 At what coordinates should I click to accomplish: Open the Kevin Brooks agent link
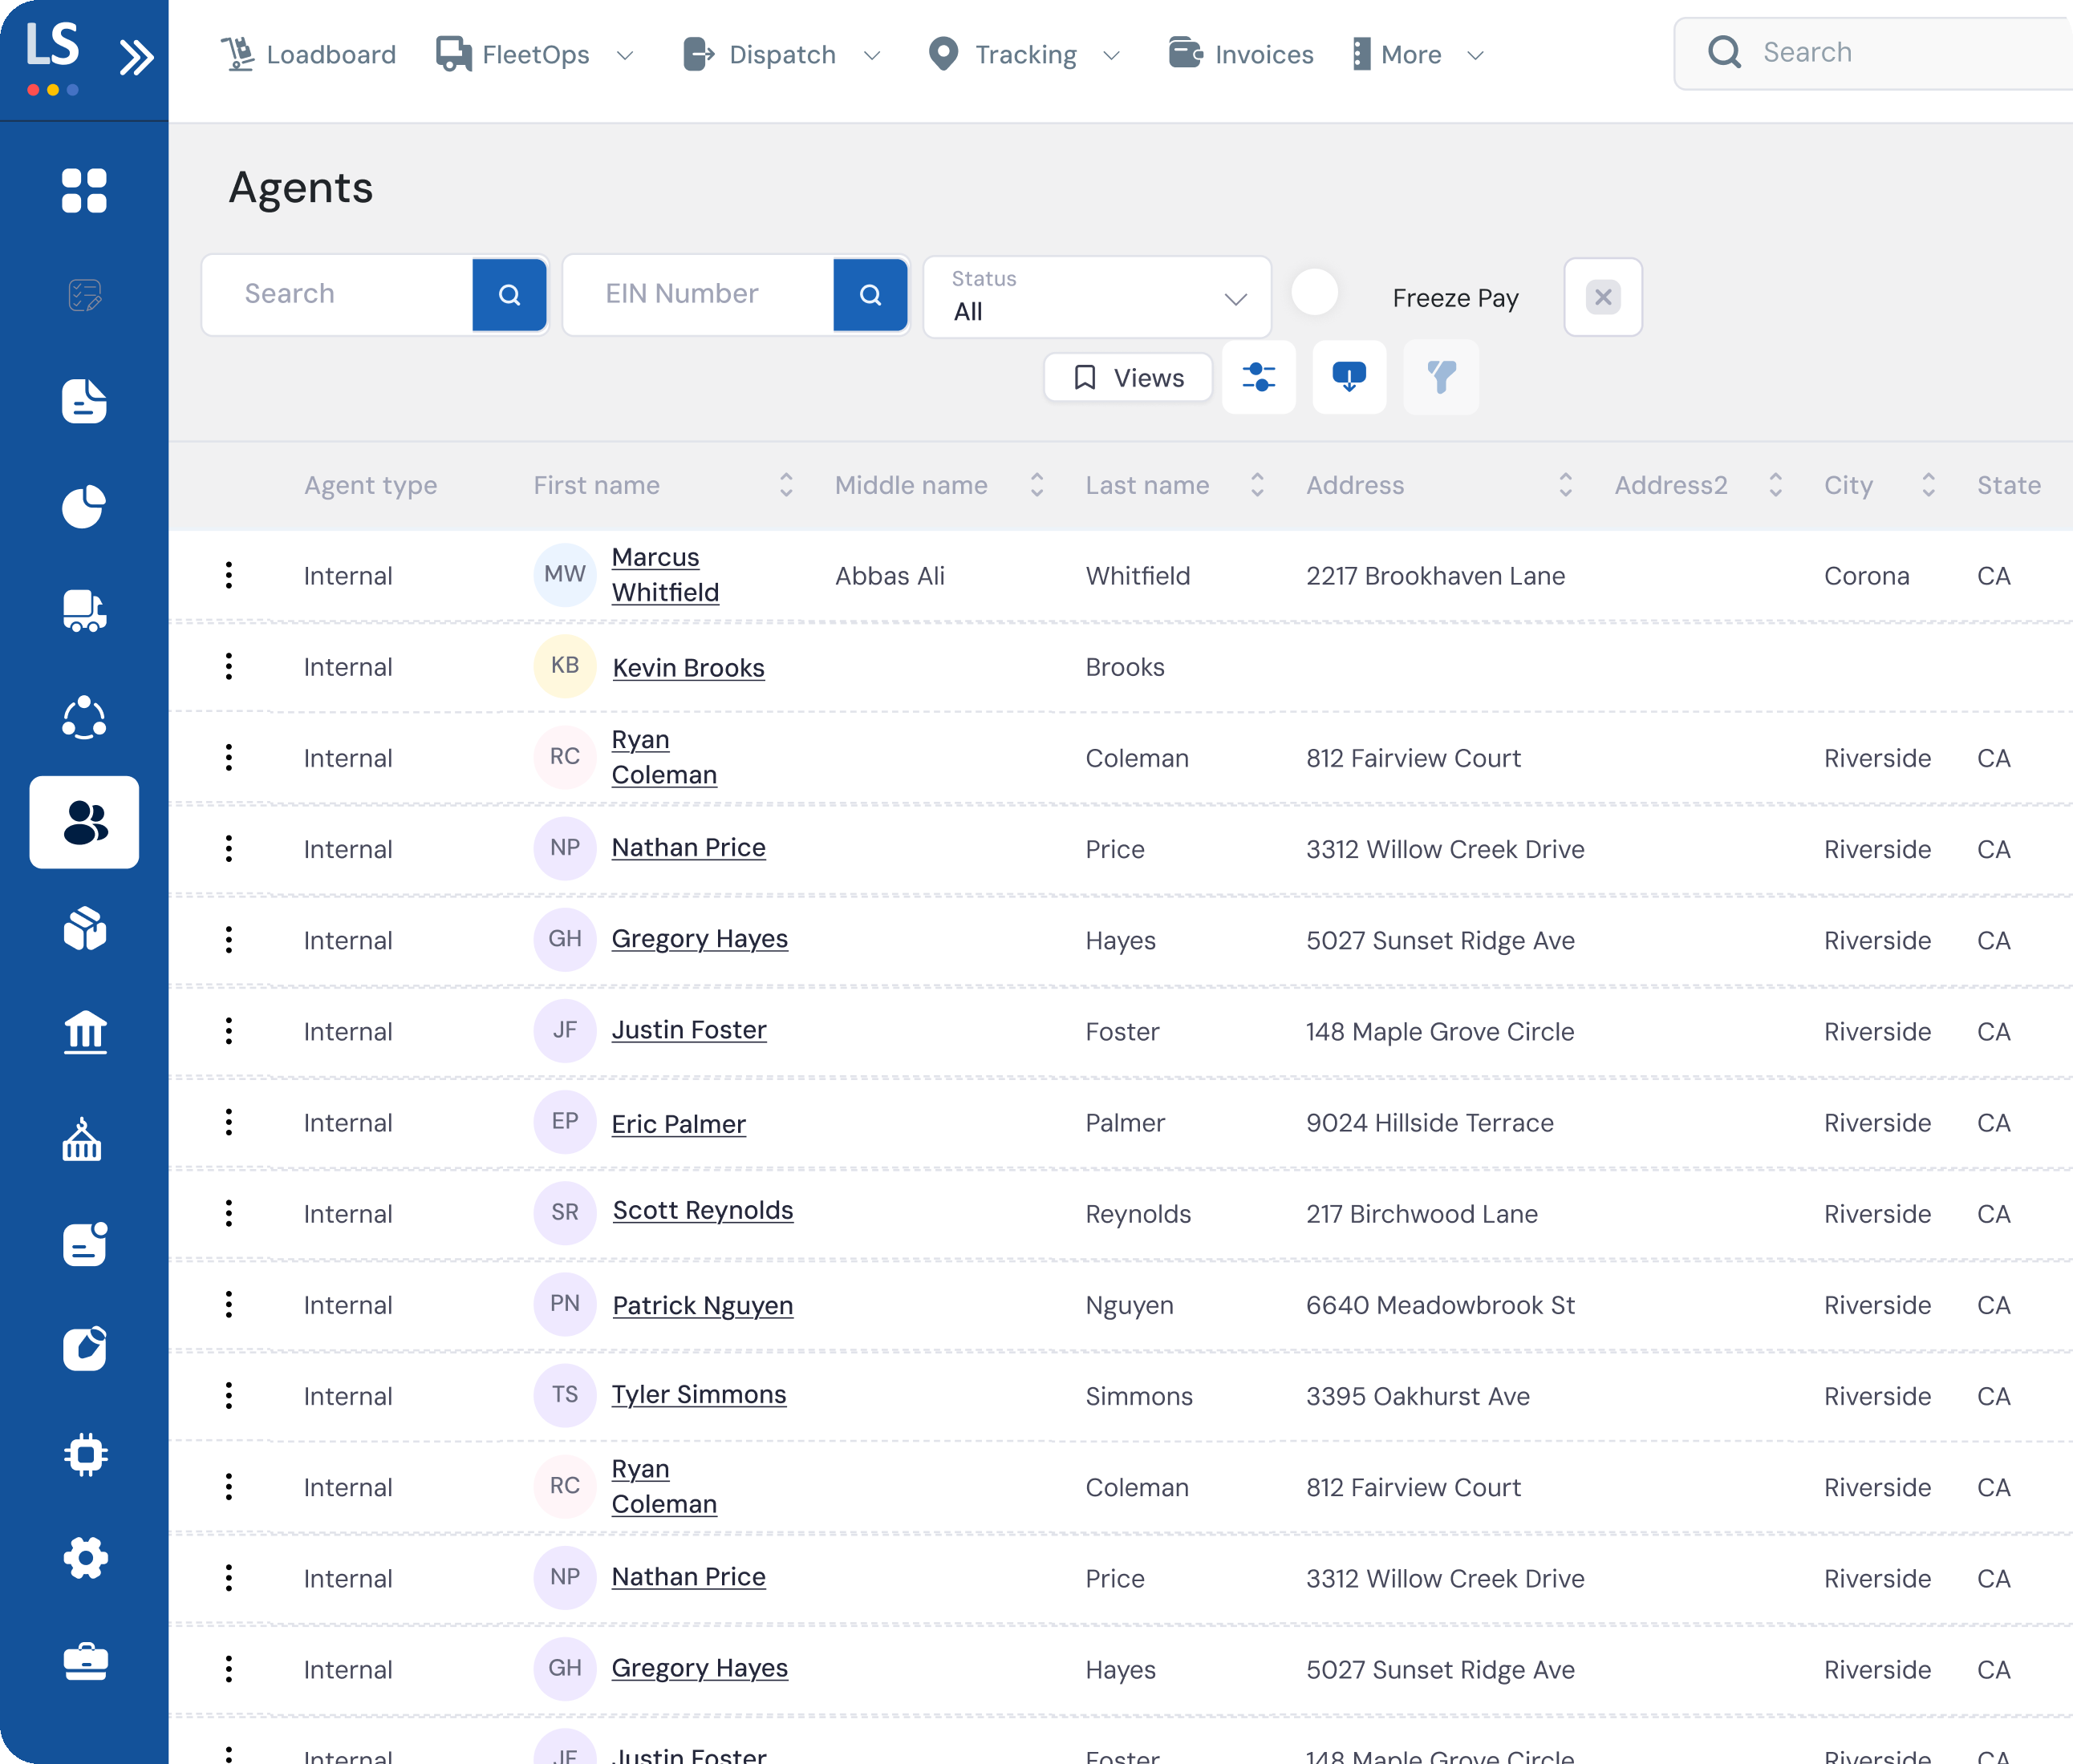click(x=688, y=668)
